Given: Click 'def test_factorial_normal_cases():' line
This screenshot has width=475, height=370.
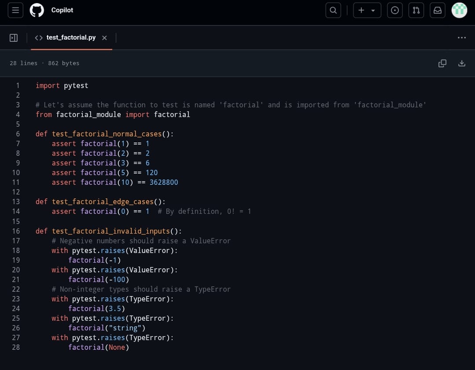Looking at the screenshot, I should point(104,134).
